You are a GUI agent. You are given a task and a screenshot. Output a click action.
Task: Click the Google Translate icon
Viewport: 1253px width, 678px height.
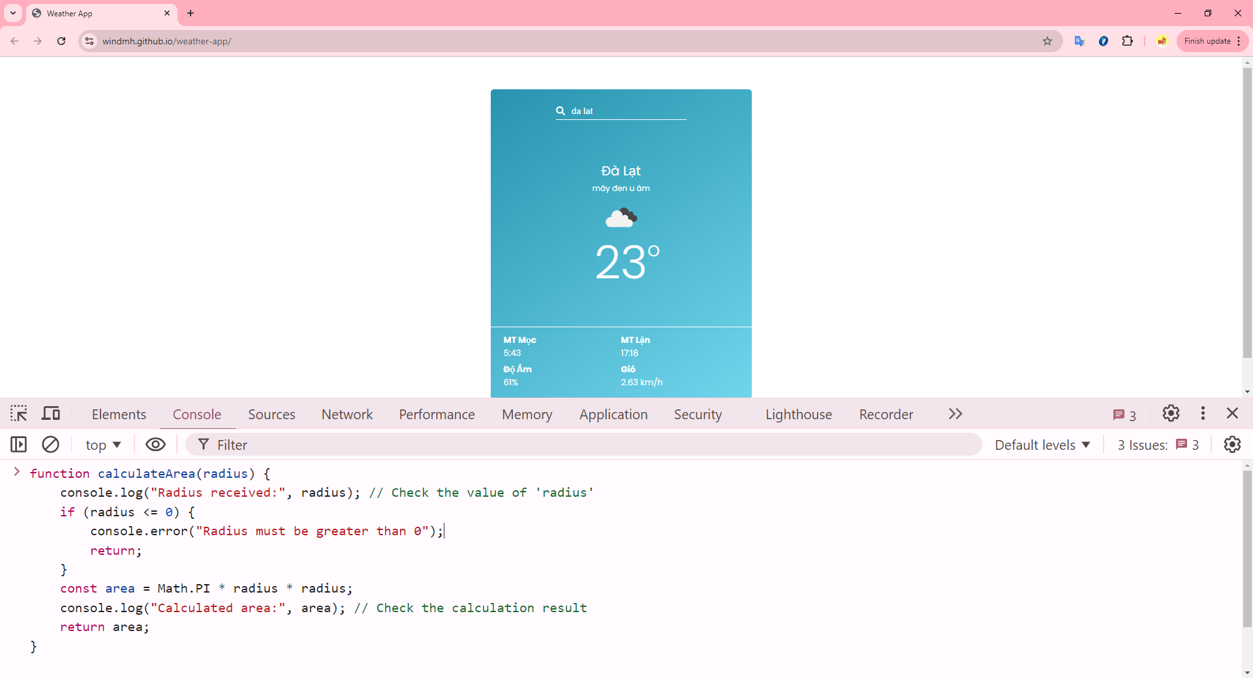[1079, 41]
